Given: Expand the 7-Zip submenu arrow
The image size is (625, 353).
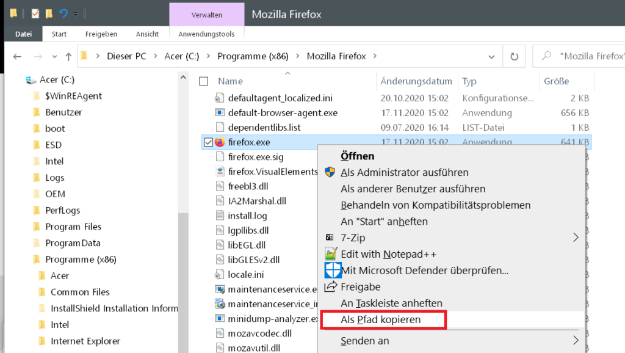Looking at the screenshot, I should [576, 238].
